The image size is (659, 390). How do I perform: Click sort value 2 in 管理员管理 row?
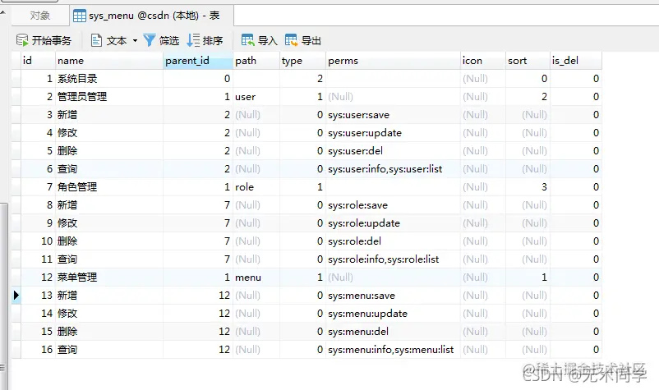tap(528, 97)
